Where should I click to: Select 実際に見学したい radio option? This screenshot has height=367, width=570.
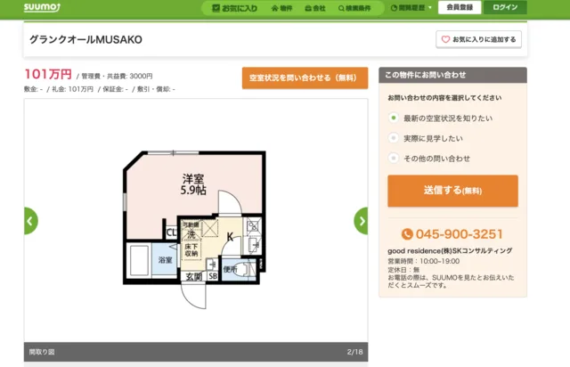click(x=393, y=138)
